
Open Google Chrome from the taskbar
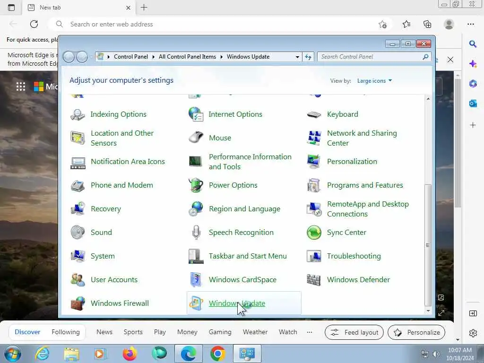[x=217, y=354]
